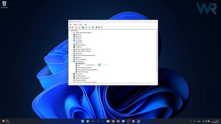Open Premiere Pro from the taskbar
Screen dimensions: 221x124
point(103,121)
